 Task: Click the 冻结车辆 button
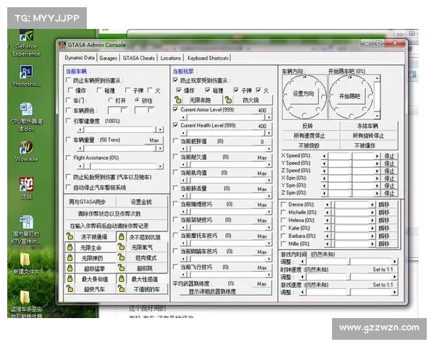pos(367,127)
